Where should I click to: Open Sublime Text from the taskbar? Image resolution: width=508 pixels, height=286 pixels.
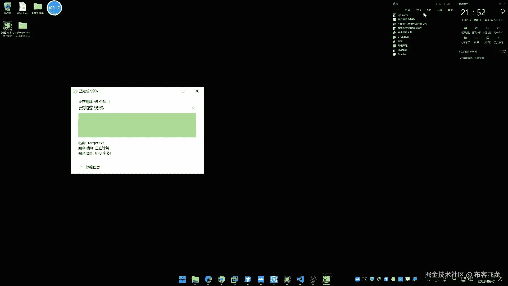(287, 279)
